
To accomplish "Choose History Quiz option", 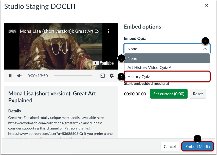I will 167,77.
